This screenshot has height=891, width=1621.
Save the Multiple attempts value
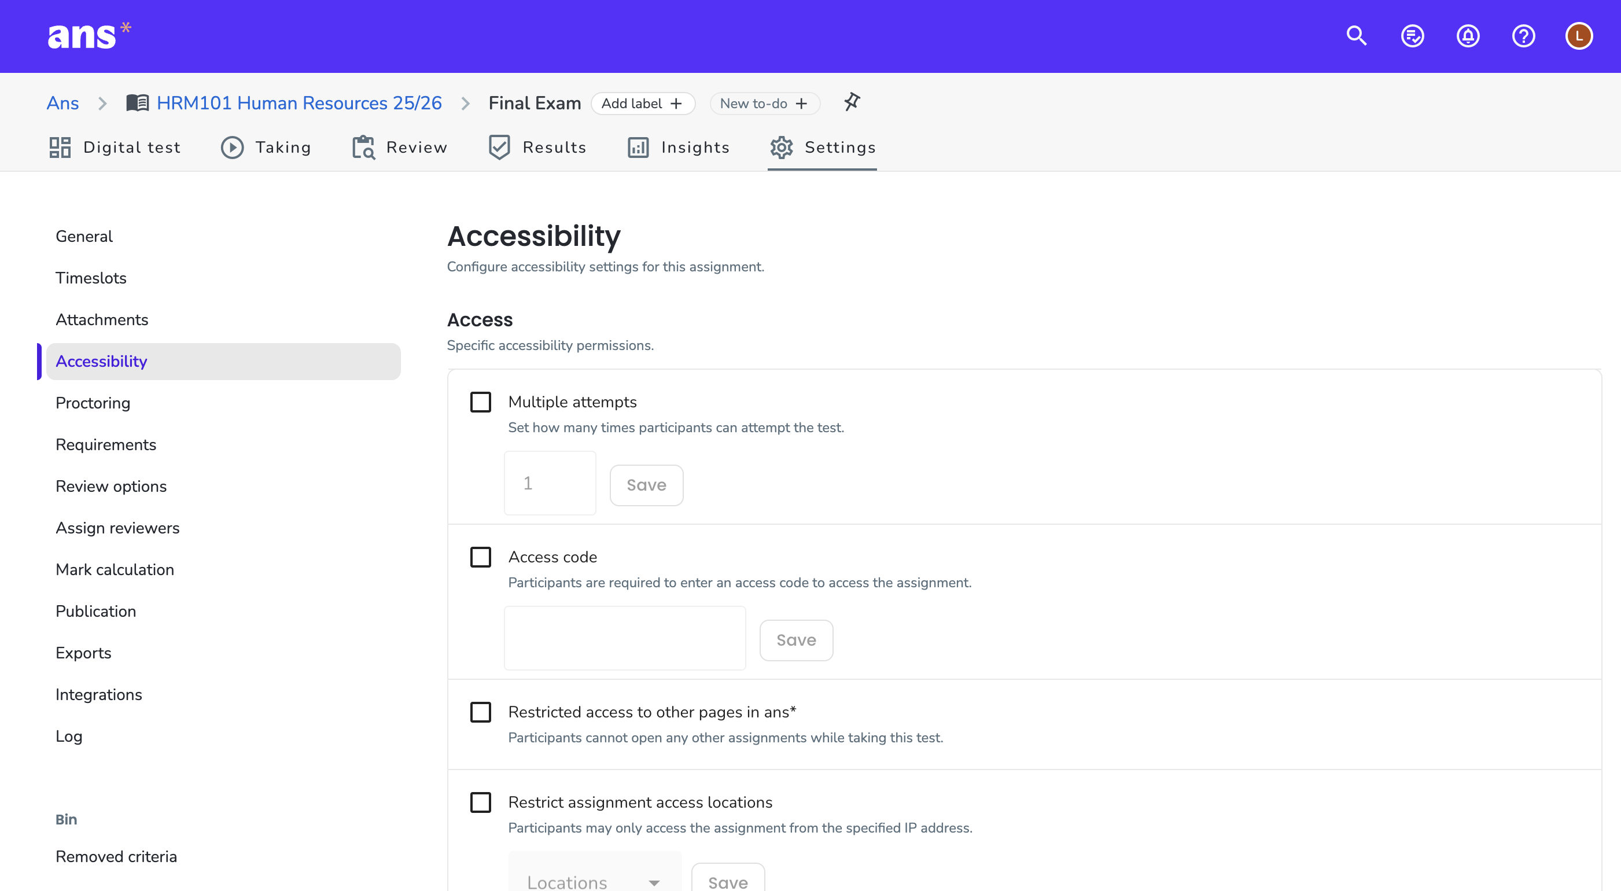point(646,485)
